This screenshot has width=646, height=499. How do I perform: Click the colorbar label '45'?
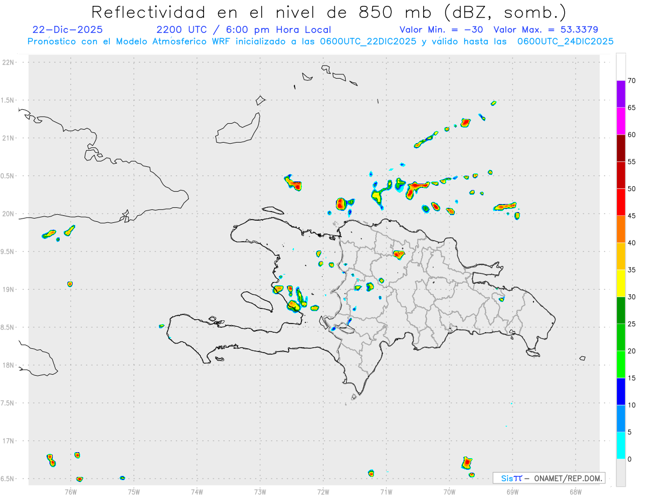click(x=632, y=216)
